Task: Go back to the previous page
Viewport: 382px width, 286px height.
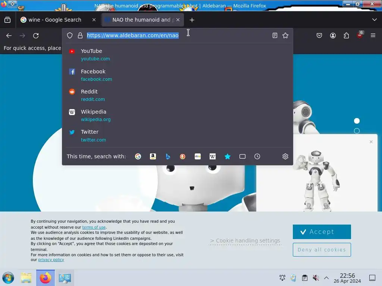Action: click(9, 36)
